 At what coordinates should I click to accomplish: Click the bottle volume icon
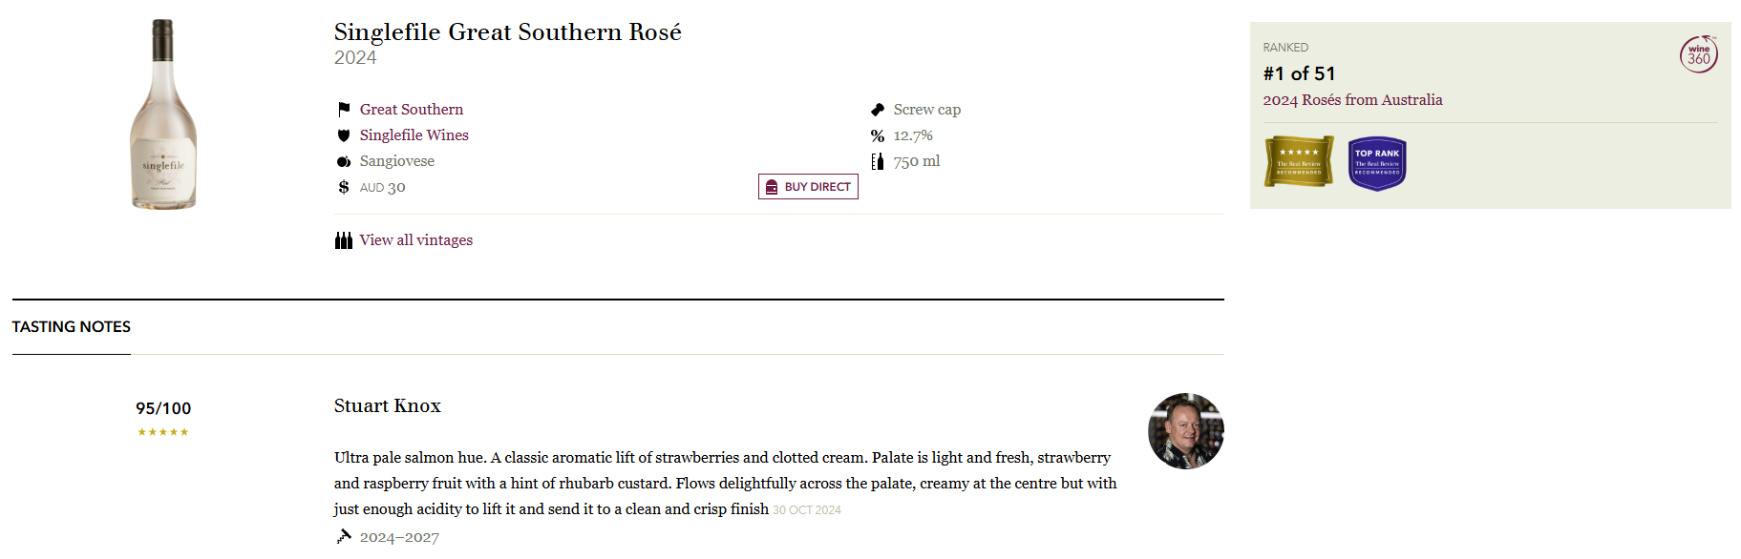click(x=878, y=161)
